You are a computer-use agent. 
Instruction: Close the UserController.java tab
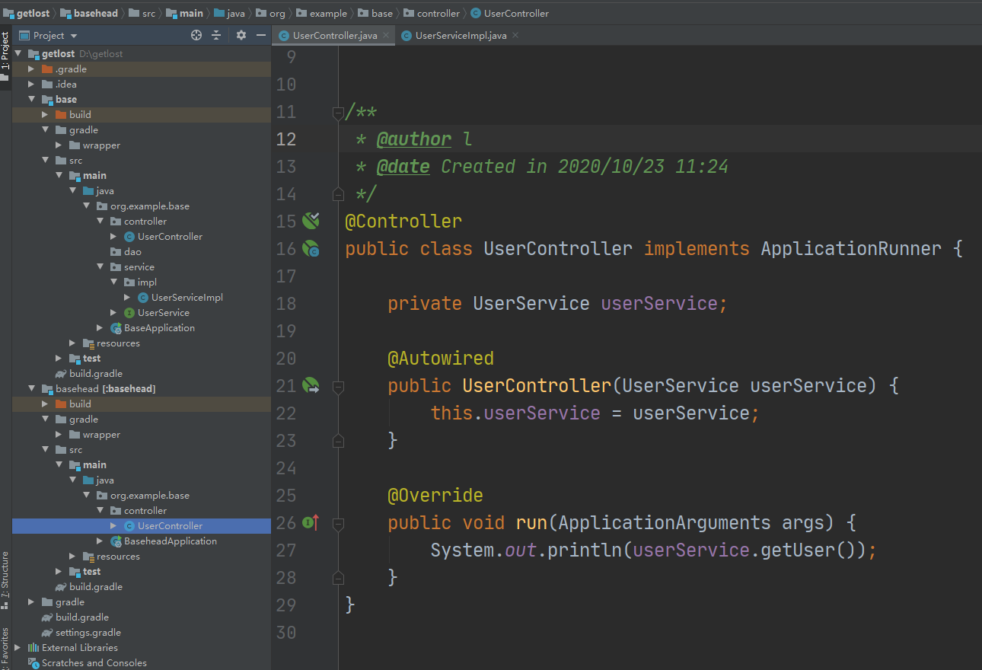point(386,35)
